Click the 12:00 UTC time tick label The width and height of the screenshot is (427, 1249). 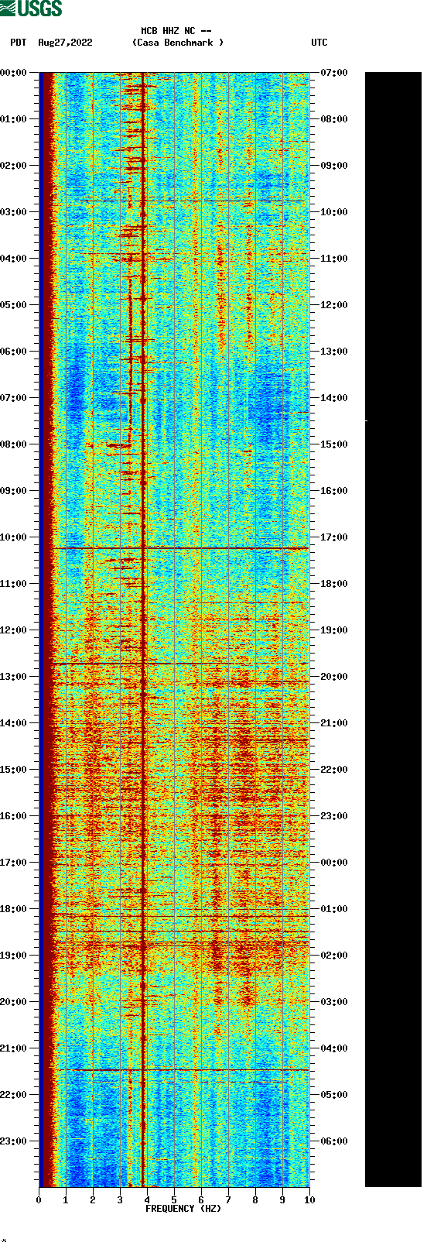coord(334,305)
